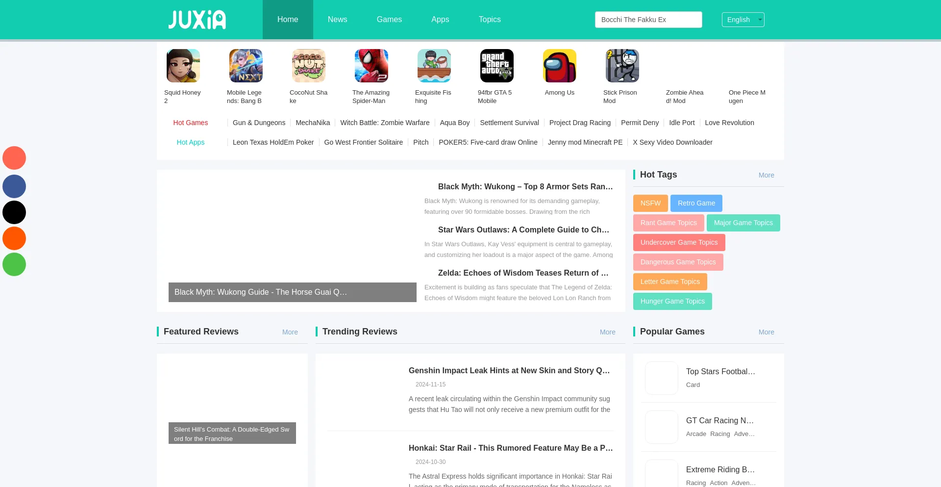This screenshot has width=941, height=487.
Task: Open the Games tab
Action: 389,20
